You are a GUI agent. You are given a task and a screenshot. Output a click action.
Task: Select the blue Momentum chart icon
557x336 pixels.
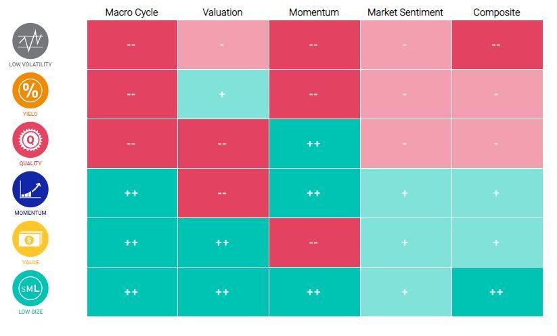click(30, 189)
